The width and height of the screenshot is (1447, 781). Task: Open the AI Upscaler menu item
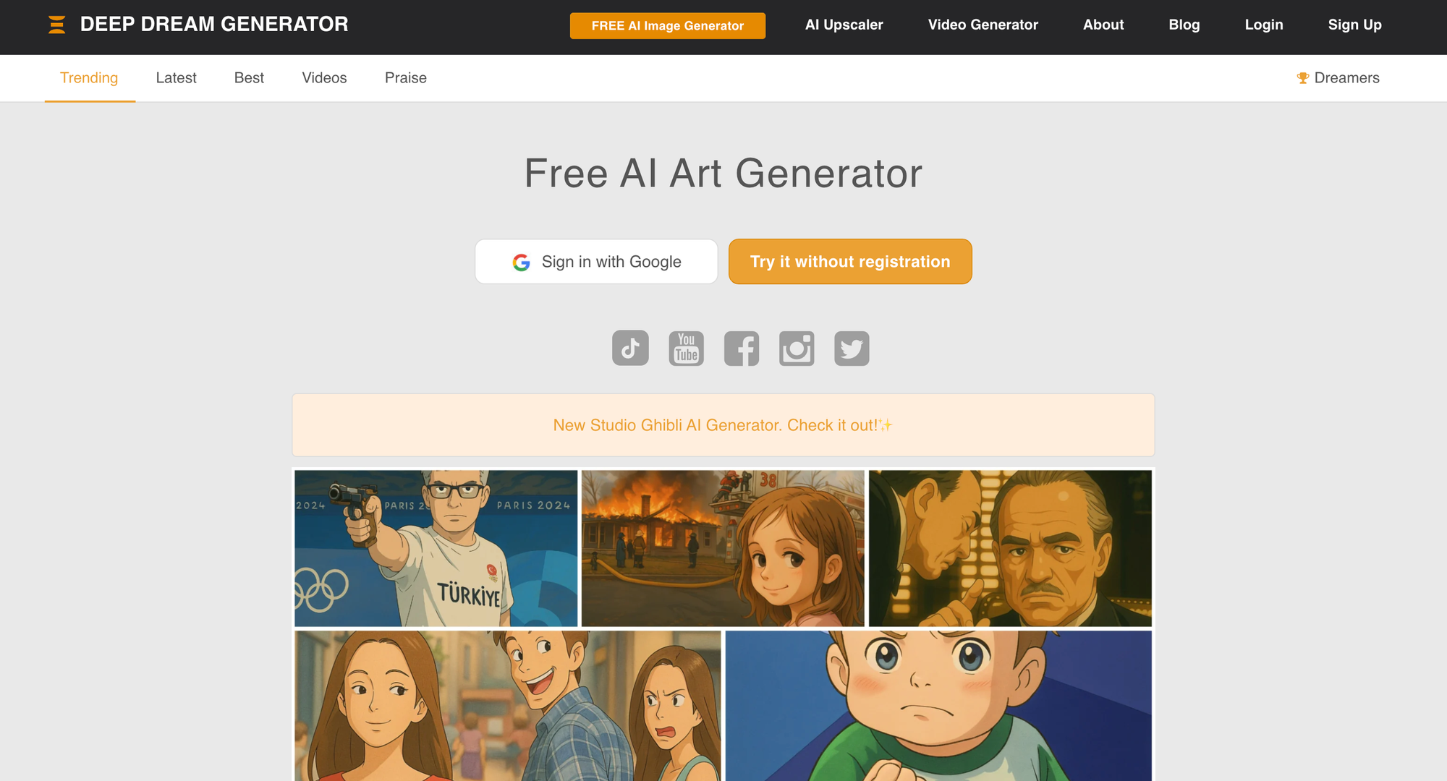844,25
